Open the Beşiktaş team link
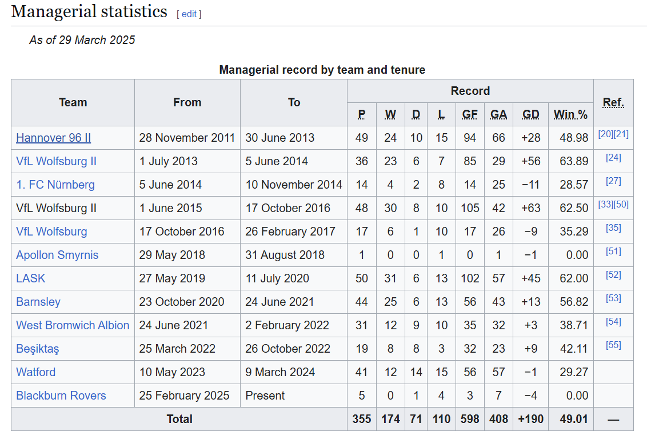The image size is (647, 439). click(x=38, y=349)
